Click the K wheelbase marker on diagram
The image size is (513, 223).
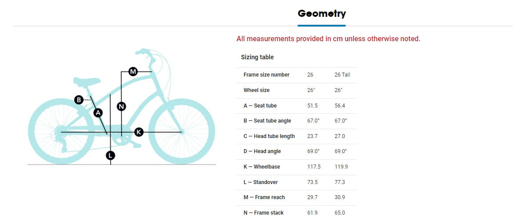(x=139, y=132)
